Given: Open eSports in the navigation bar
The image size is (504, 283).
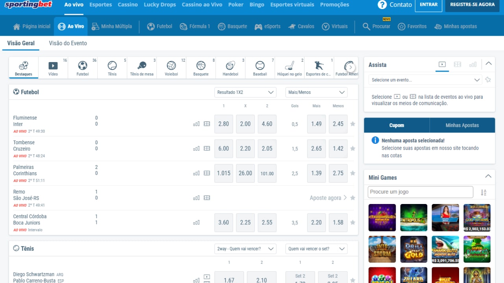Looking at the screenshot, I should (x=267, y=26).
